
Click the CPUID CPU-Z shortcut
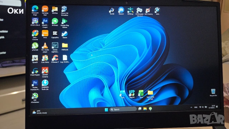35,22
